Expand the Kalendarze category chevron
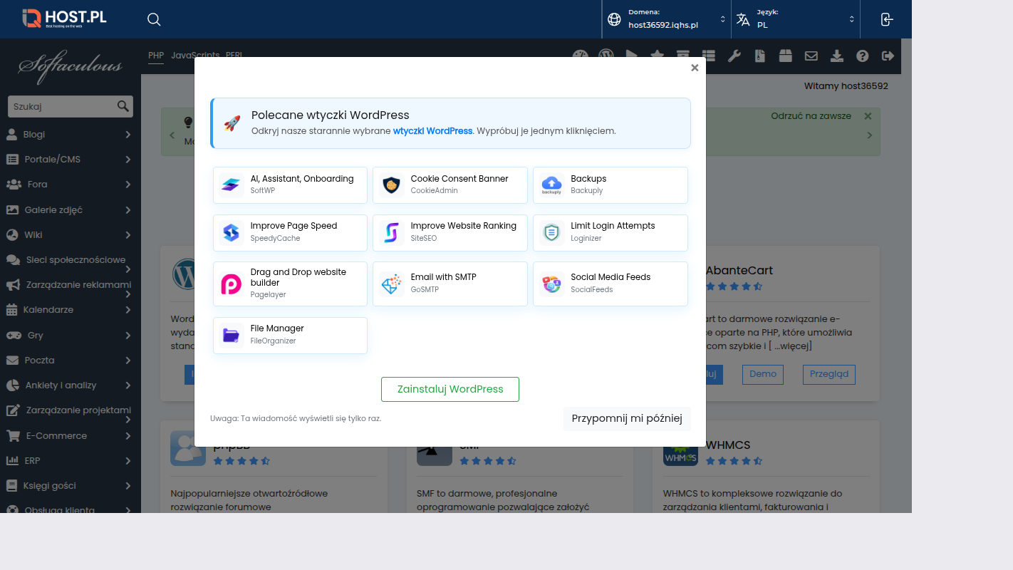Screen dimensions: 1013x570 coord(128,310)
